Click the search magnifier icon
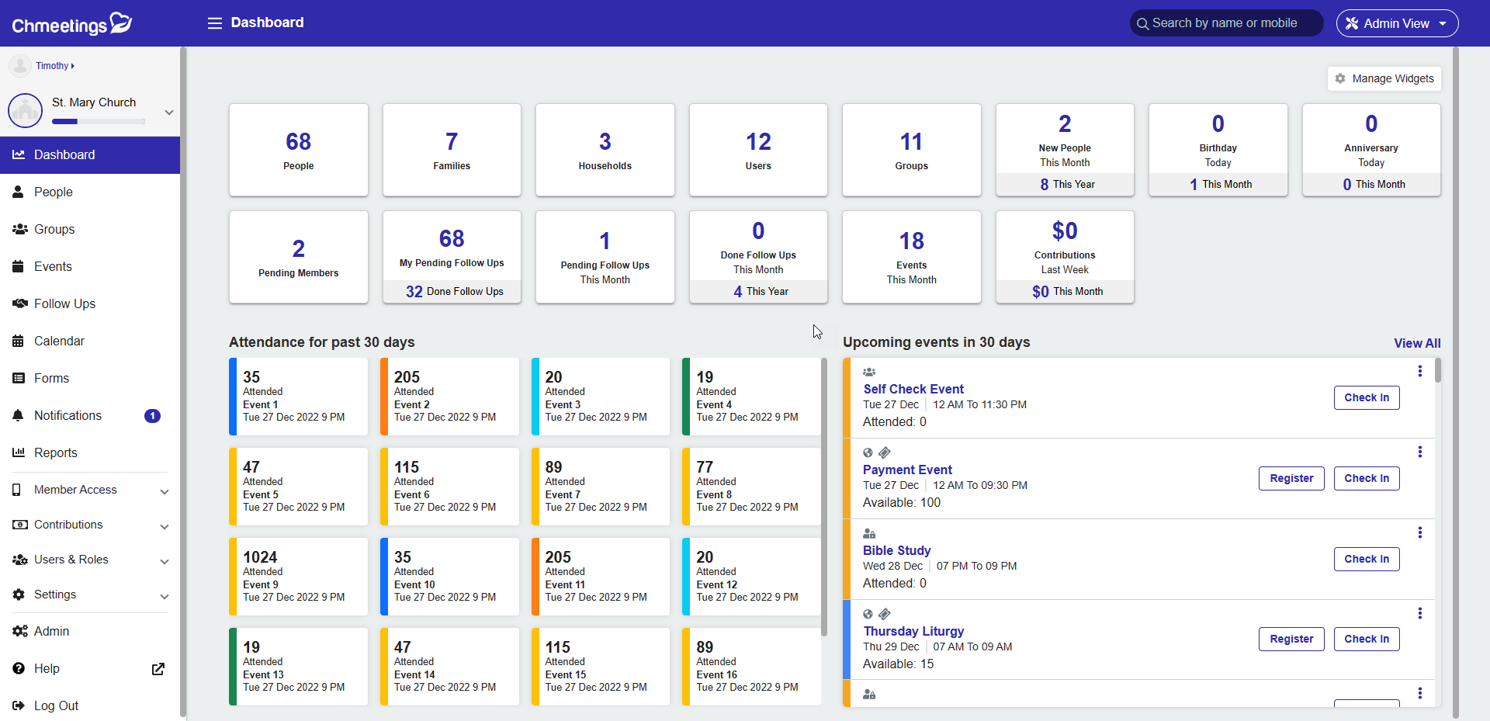Image resolution: width=1490 pixels, height=721 pixels. tap(1142, 24)
